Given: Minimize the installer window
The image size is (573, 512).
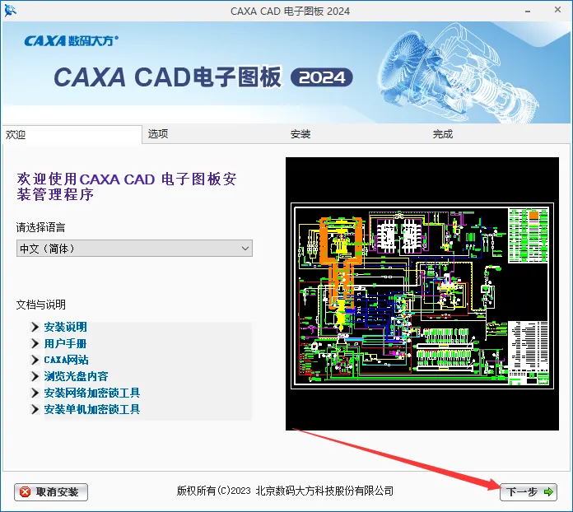Looking at the screenshot, I should tap(528, 12).
